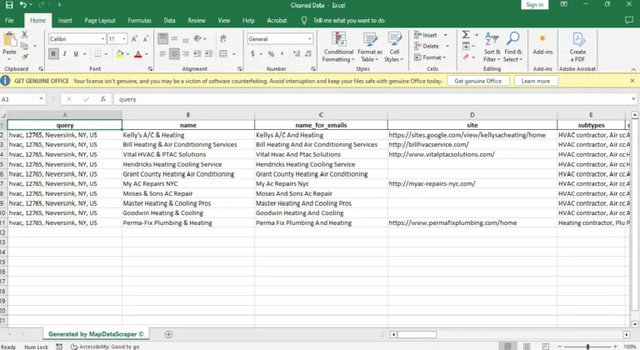This screenshot has height=350, width=640.
Task: Open the General number format dropdown
Action: pyautogui.click(x=310, y=39)
